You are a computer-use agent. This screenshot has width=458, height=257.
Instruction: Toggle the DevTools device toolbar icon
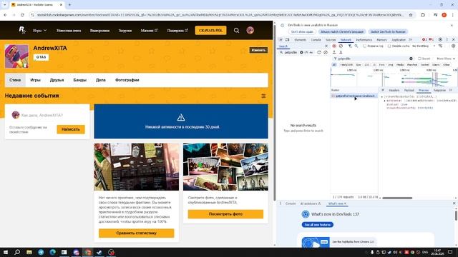pyautogui.click(x=288, y=40)
